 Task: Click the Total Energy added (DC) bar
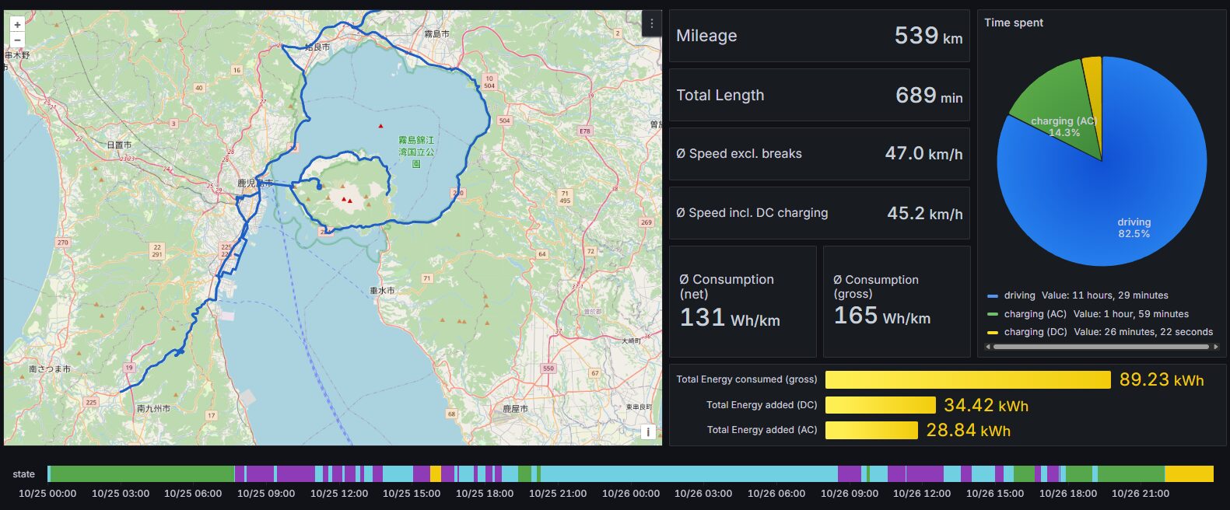(x=880, y=405)
